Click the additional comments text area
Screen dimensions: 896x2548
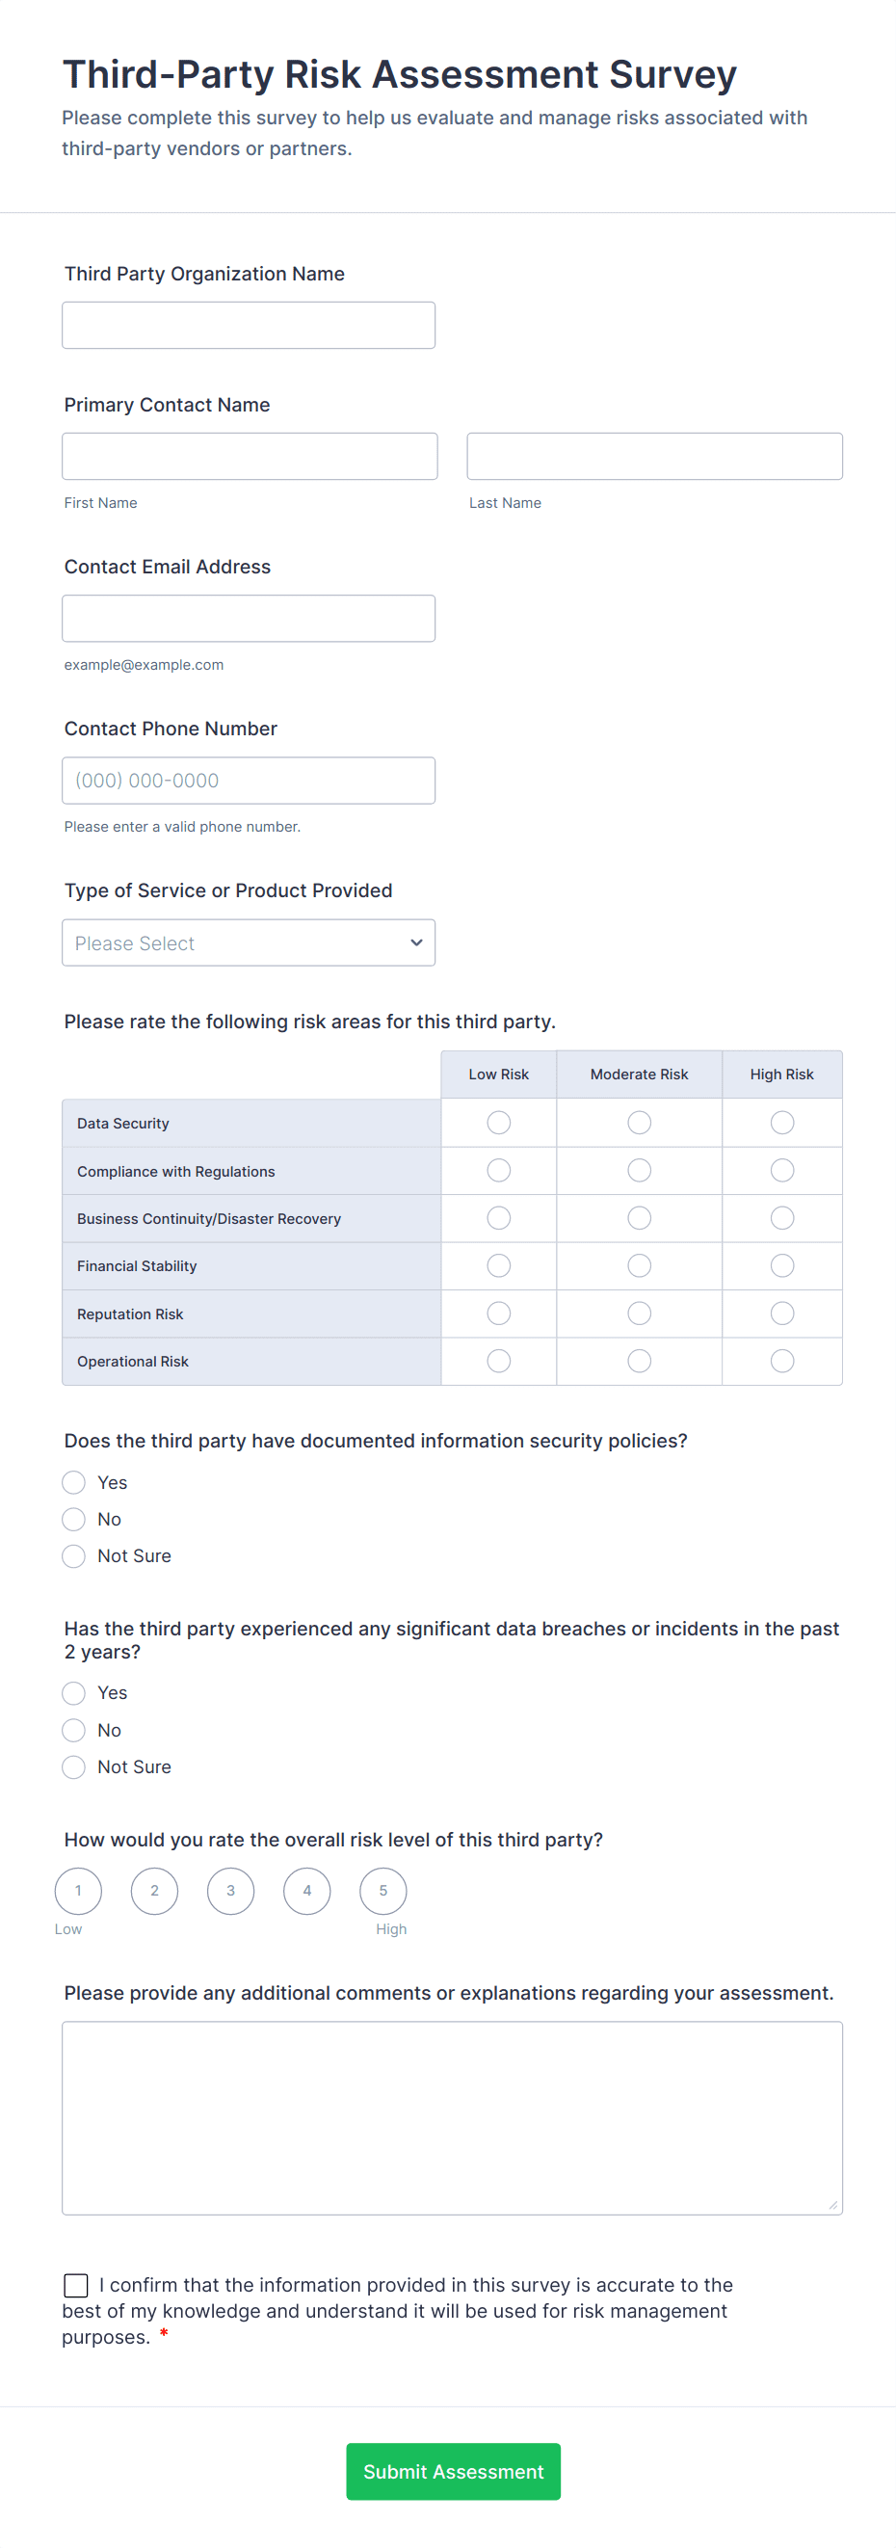coord(452,2116)
